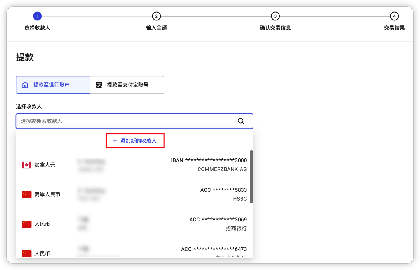
Task: Click IBAN number ending 3000
Action: pos(209,160)
